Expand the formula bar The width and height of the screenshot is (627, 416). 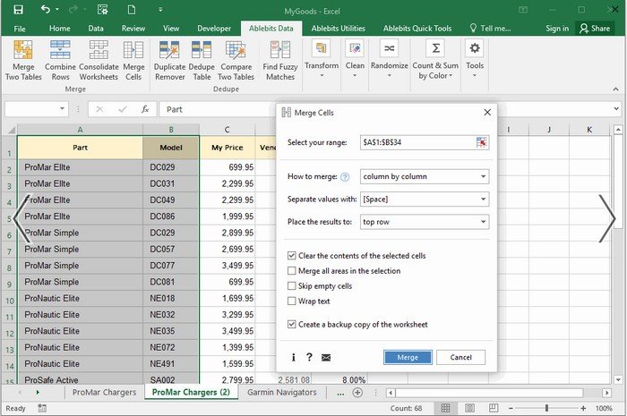pyautogui.click(x=616, y=108)
